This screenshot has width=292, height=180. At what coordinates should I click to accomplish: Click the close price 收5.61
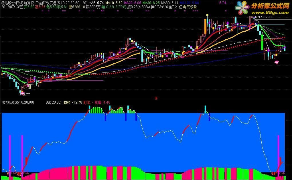[x=62, y=7]
